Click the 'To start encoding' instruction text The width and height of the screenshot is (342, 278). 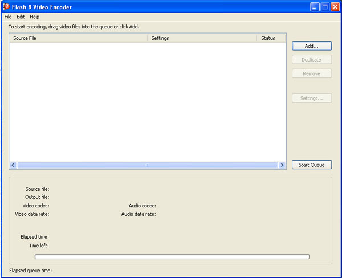74,27
